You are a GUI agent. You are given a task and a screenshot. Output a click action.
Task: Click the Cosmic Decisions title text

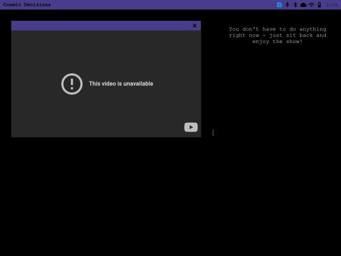pos(27,4)
